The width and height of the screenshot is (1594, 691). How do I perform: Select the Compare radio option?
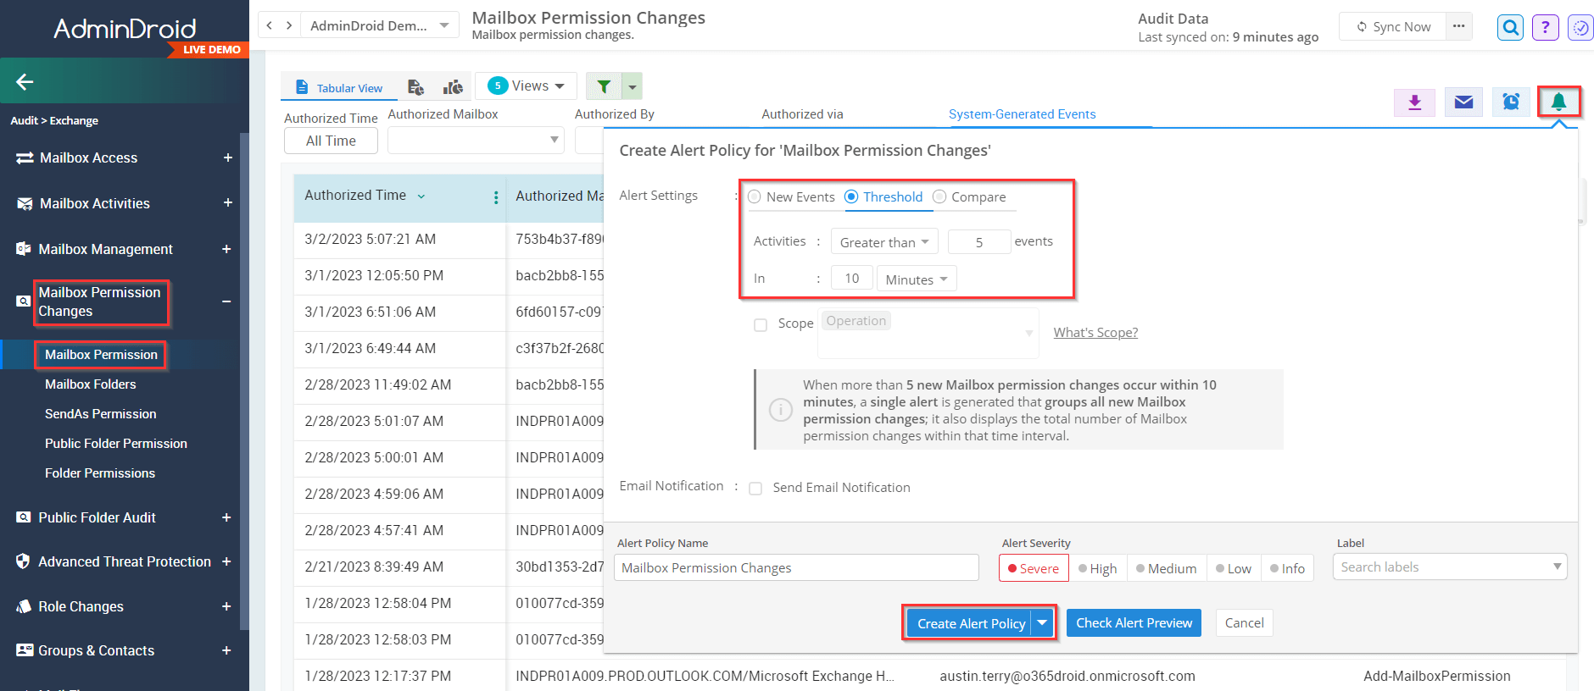click(939, 197)
